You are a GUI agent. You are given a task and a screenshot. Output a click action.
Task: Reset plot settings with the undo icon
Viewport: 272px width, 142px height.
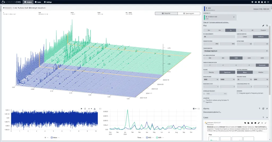tap(267, 26)
